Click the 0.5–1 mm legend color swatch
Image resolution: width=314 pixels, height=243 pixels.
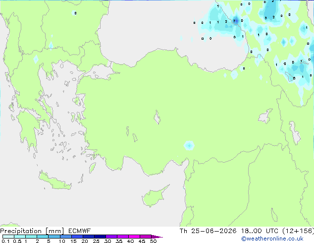[x=20, y=237]
